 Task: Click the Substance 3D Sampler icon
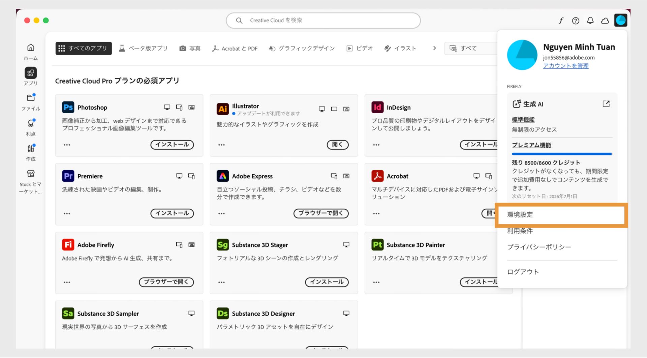(x=68, y=314)
